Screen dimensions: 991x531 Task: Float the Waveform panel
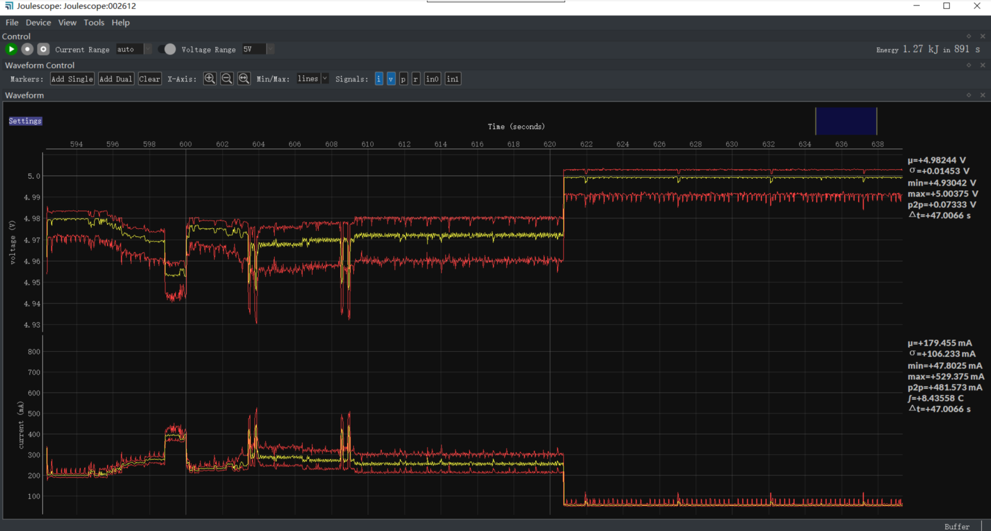click(x=968, y=95)
